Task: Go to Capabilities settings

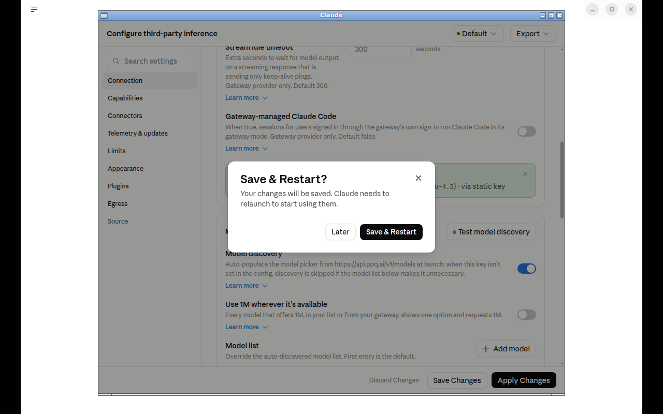Action: coord(150,98)
